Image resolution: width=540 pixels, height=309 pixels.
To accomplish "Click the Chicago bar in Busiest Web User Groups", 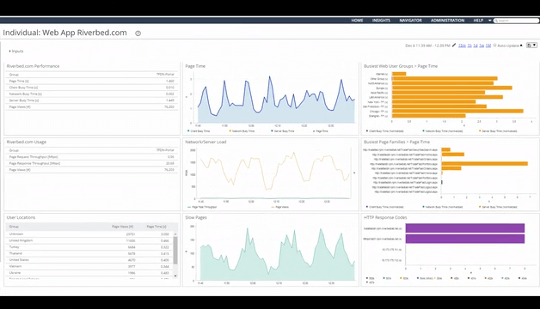I will [457, 111].
